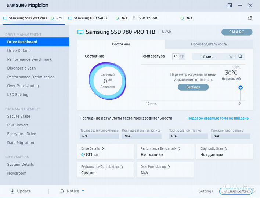Click the 0/931 GB capacity value
Viewport: 260px width, 198px height.
pyautogui.click(x=90, y=155)
